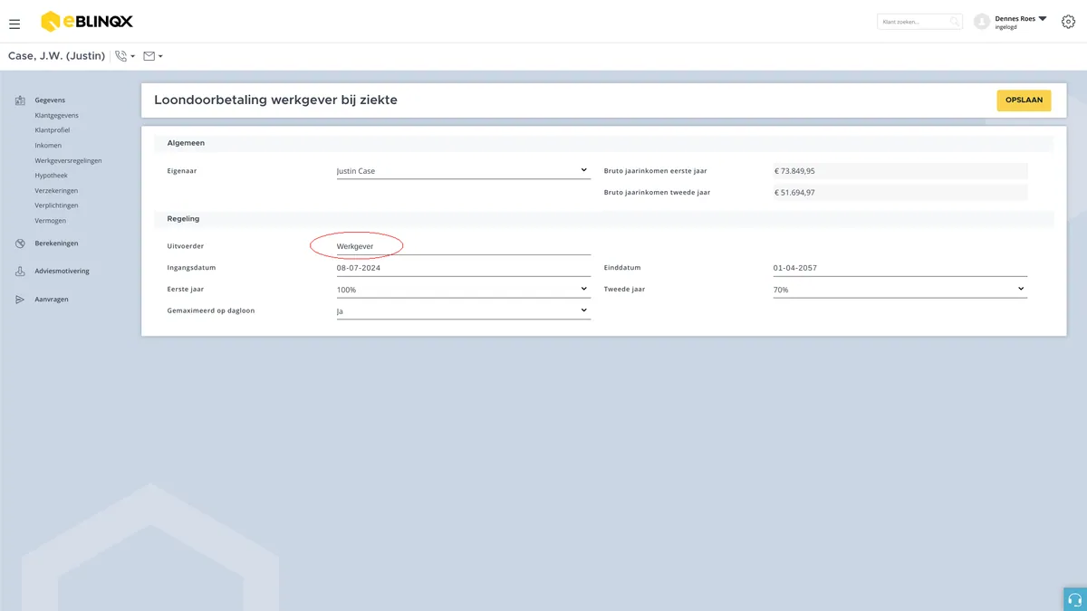Click the search magnifier icon
The height and width of the screenshot is (611, 1087).
click(955, 22)
